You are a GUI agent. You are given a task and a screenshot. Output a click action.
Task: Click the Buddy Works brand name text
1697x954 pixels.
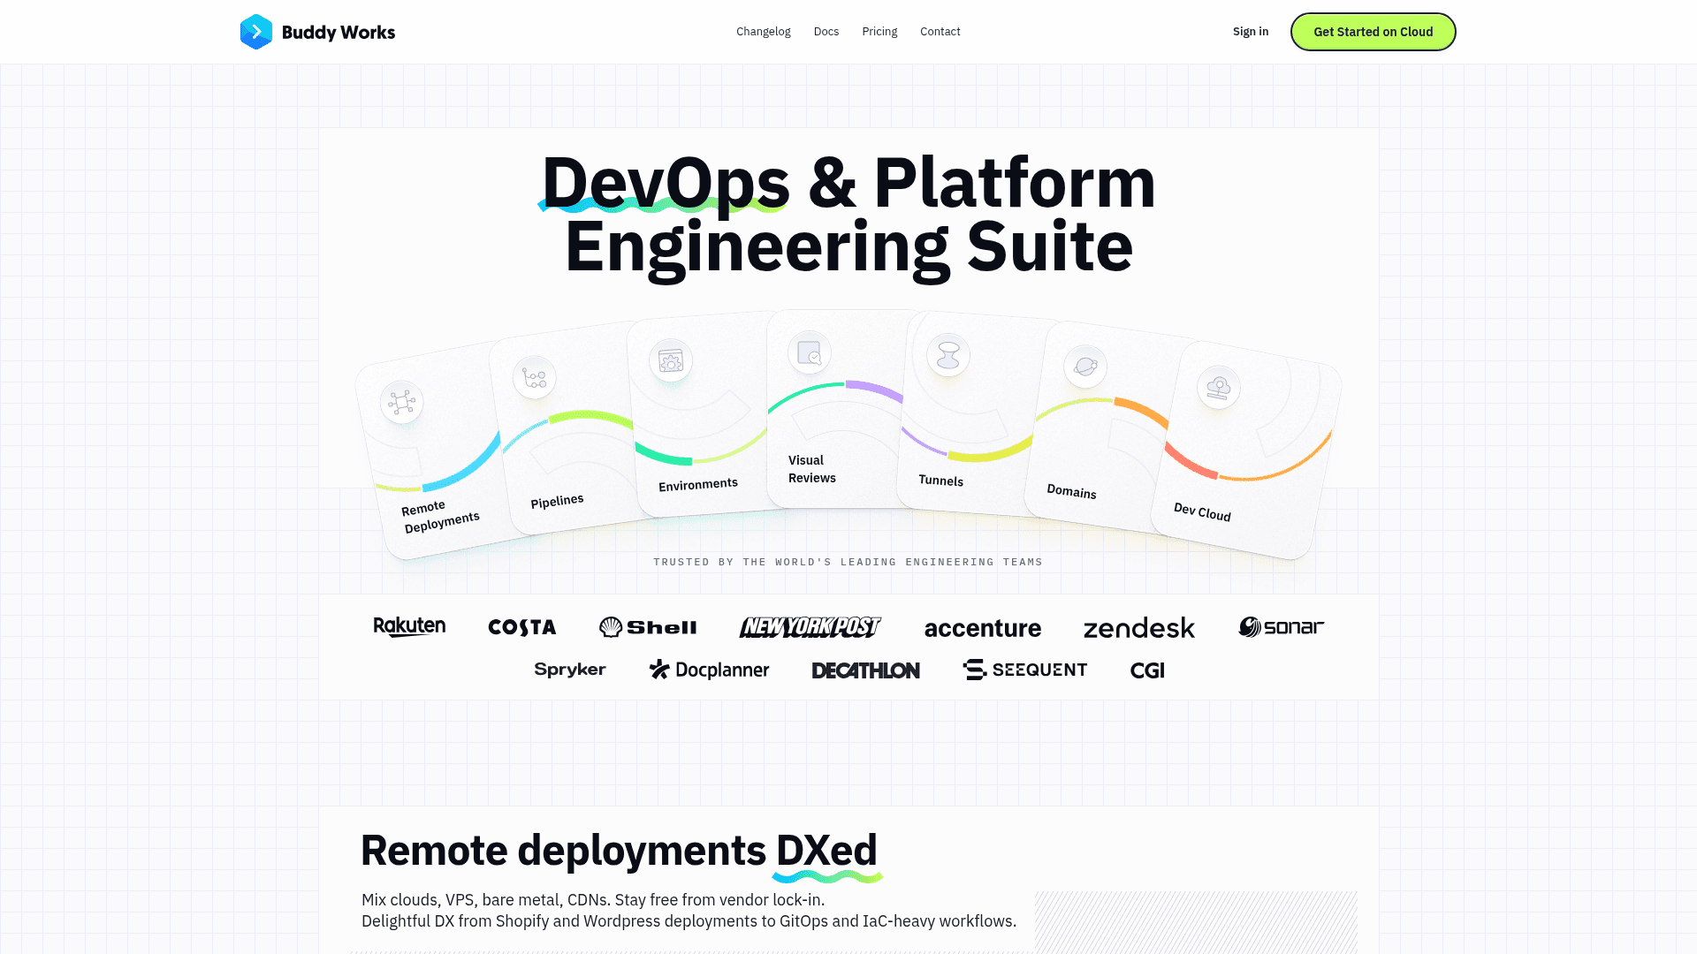339,33
